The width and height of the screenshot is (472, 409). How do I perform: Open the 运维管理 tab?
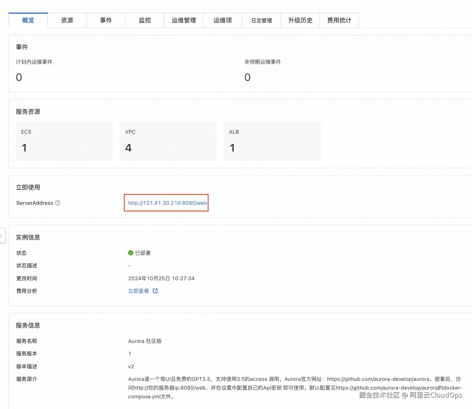coord(184,20)
